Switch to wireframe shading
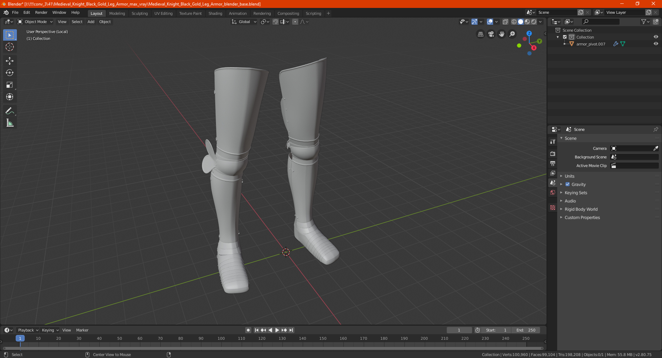The width and height of the screenshot is (662, 358). 514,22
